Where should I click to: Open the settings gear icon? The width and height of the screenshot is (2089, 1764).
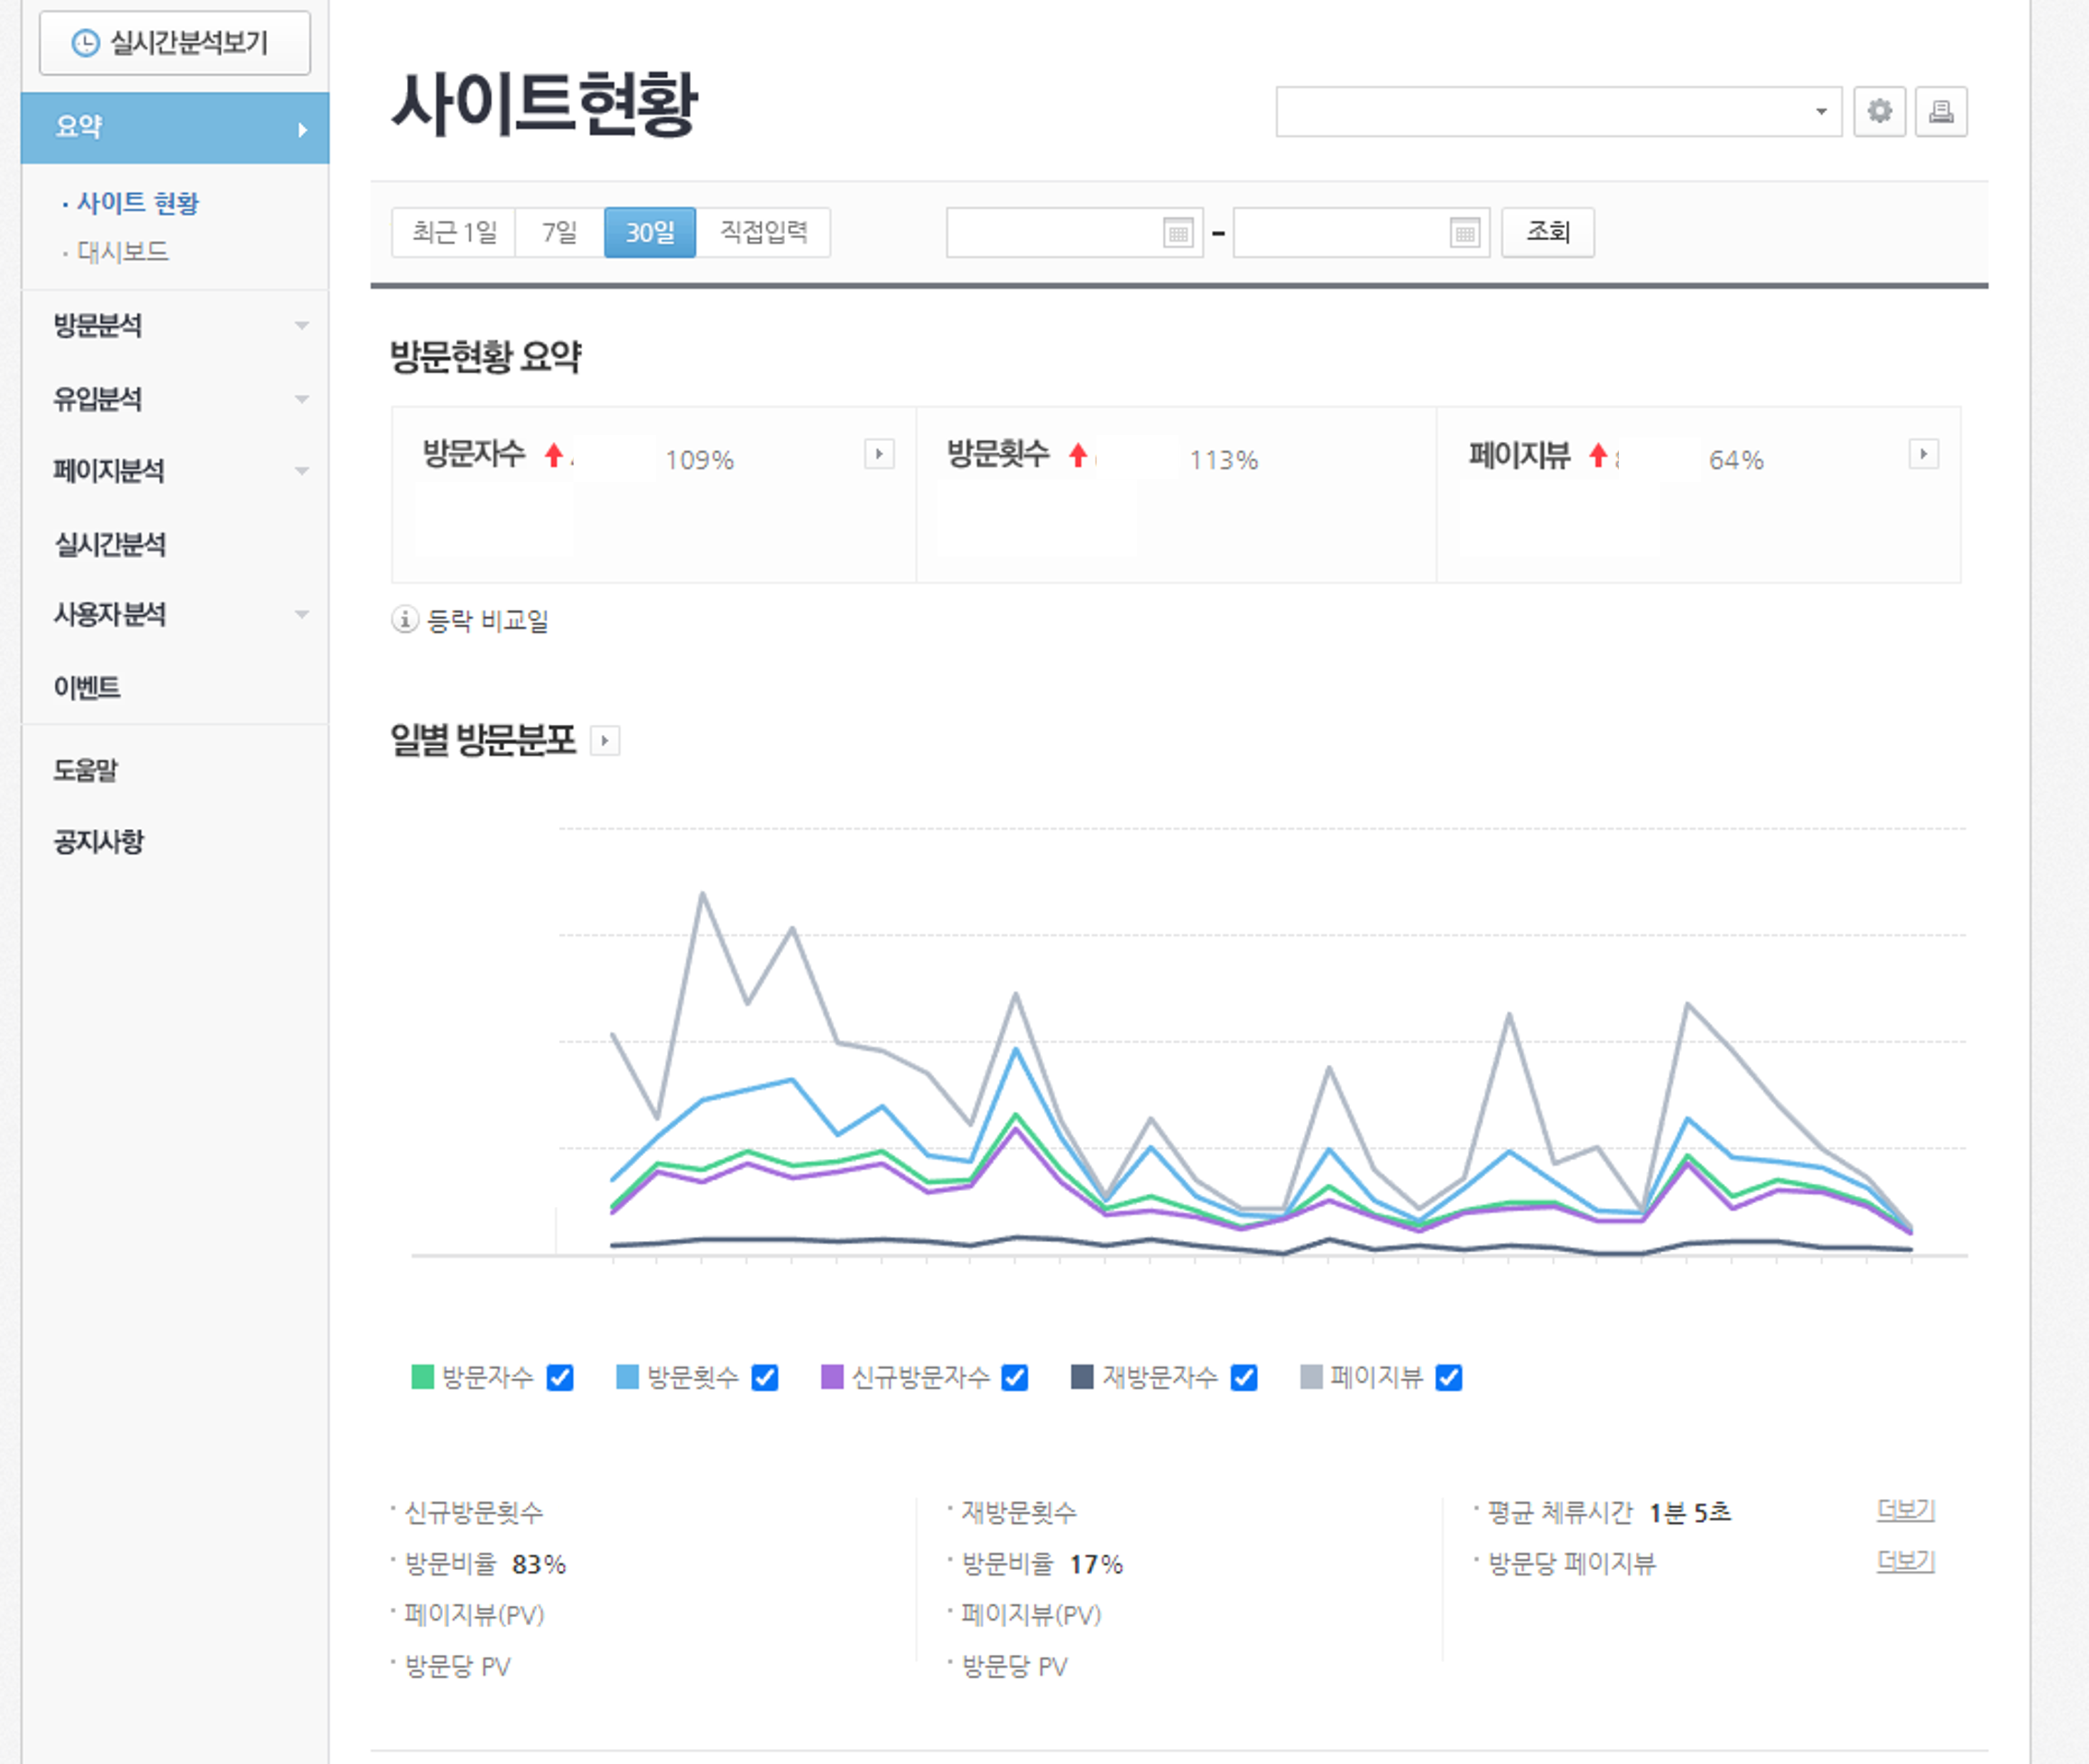[x=1880, y=111]
